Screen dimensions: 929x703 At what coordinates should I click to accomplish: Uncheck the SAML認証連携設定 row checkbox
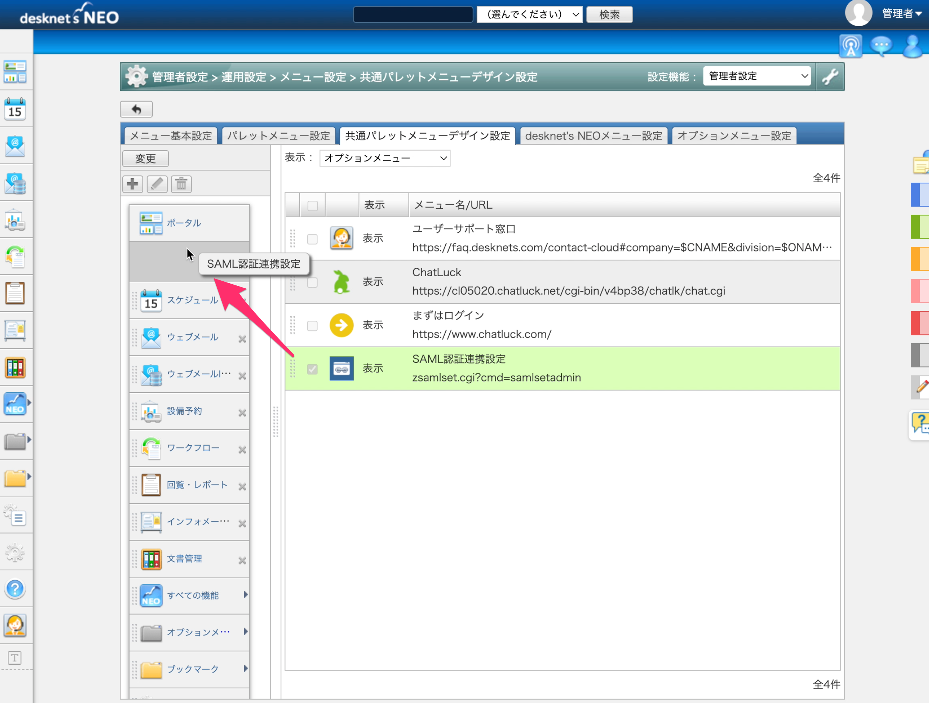coord(312,369)
